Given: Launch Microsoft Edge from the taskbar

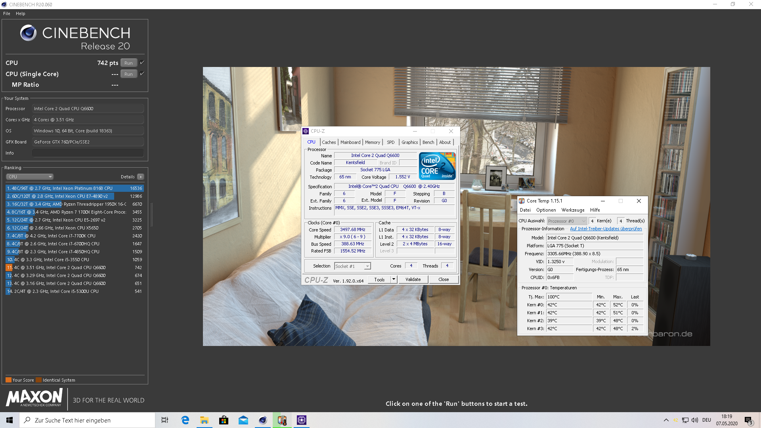Looking at the screenshot, I should coord(185,420).
